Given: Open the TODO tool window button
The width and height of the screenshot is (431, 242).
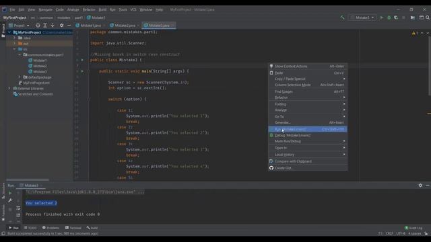Looking at the screenshot, I should pyautogui.click(x=30, y=228).
